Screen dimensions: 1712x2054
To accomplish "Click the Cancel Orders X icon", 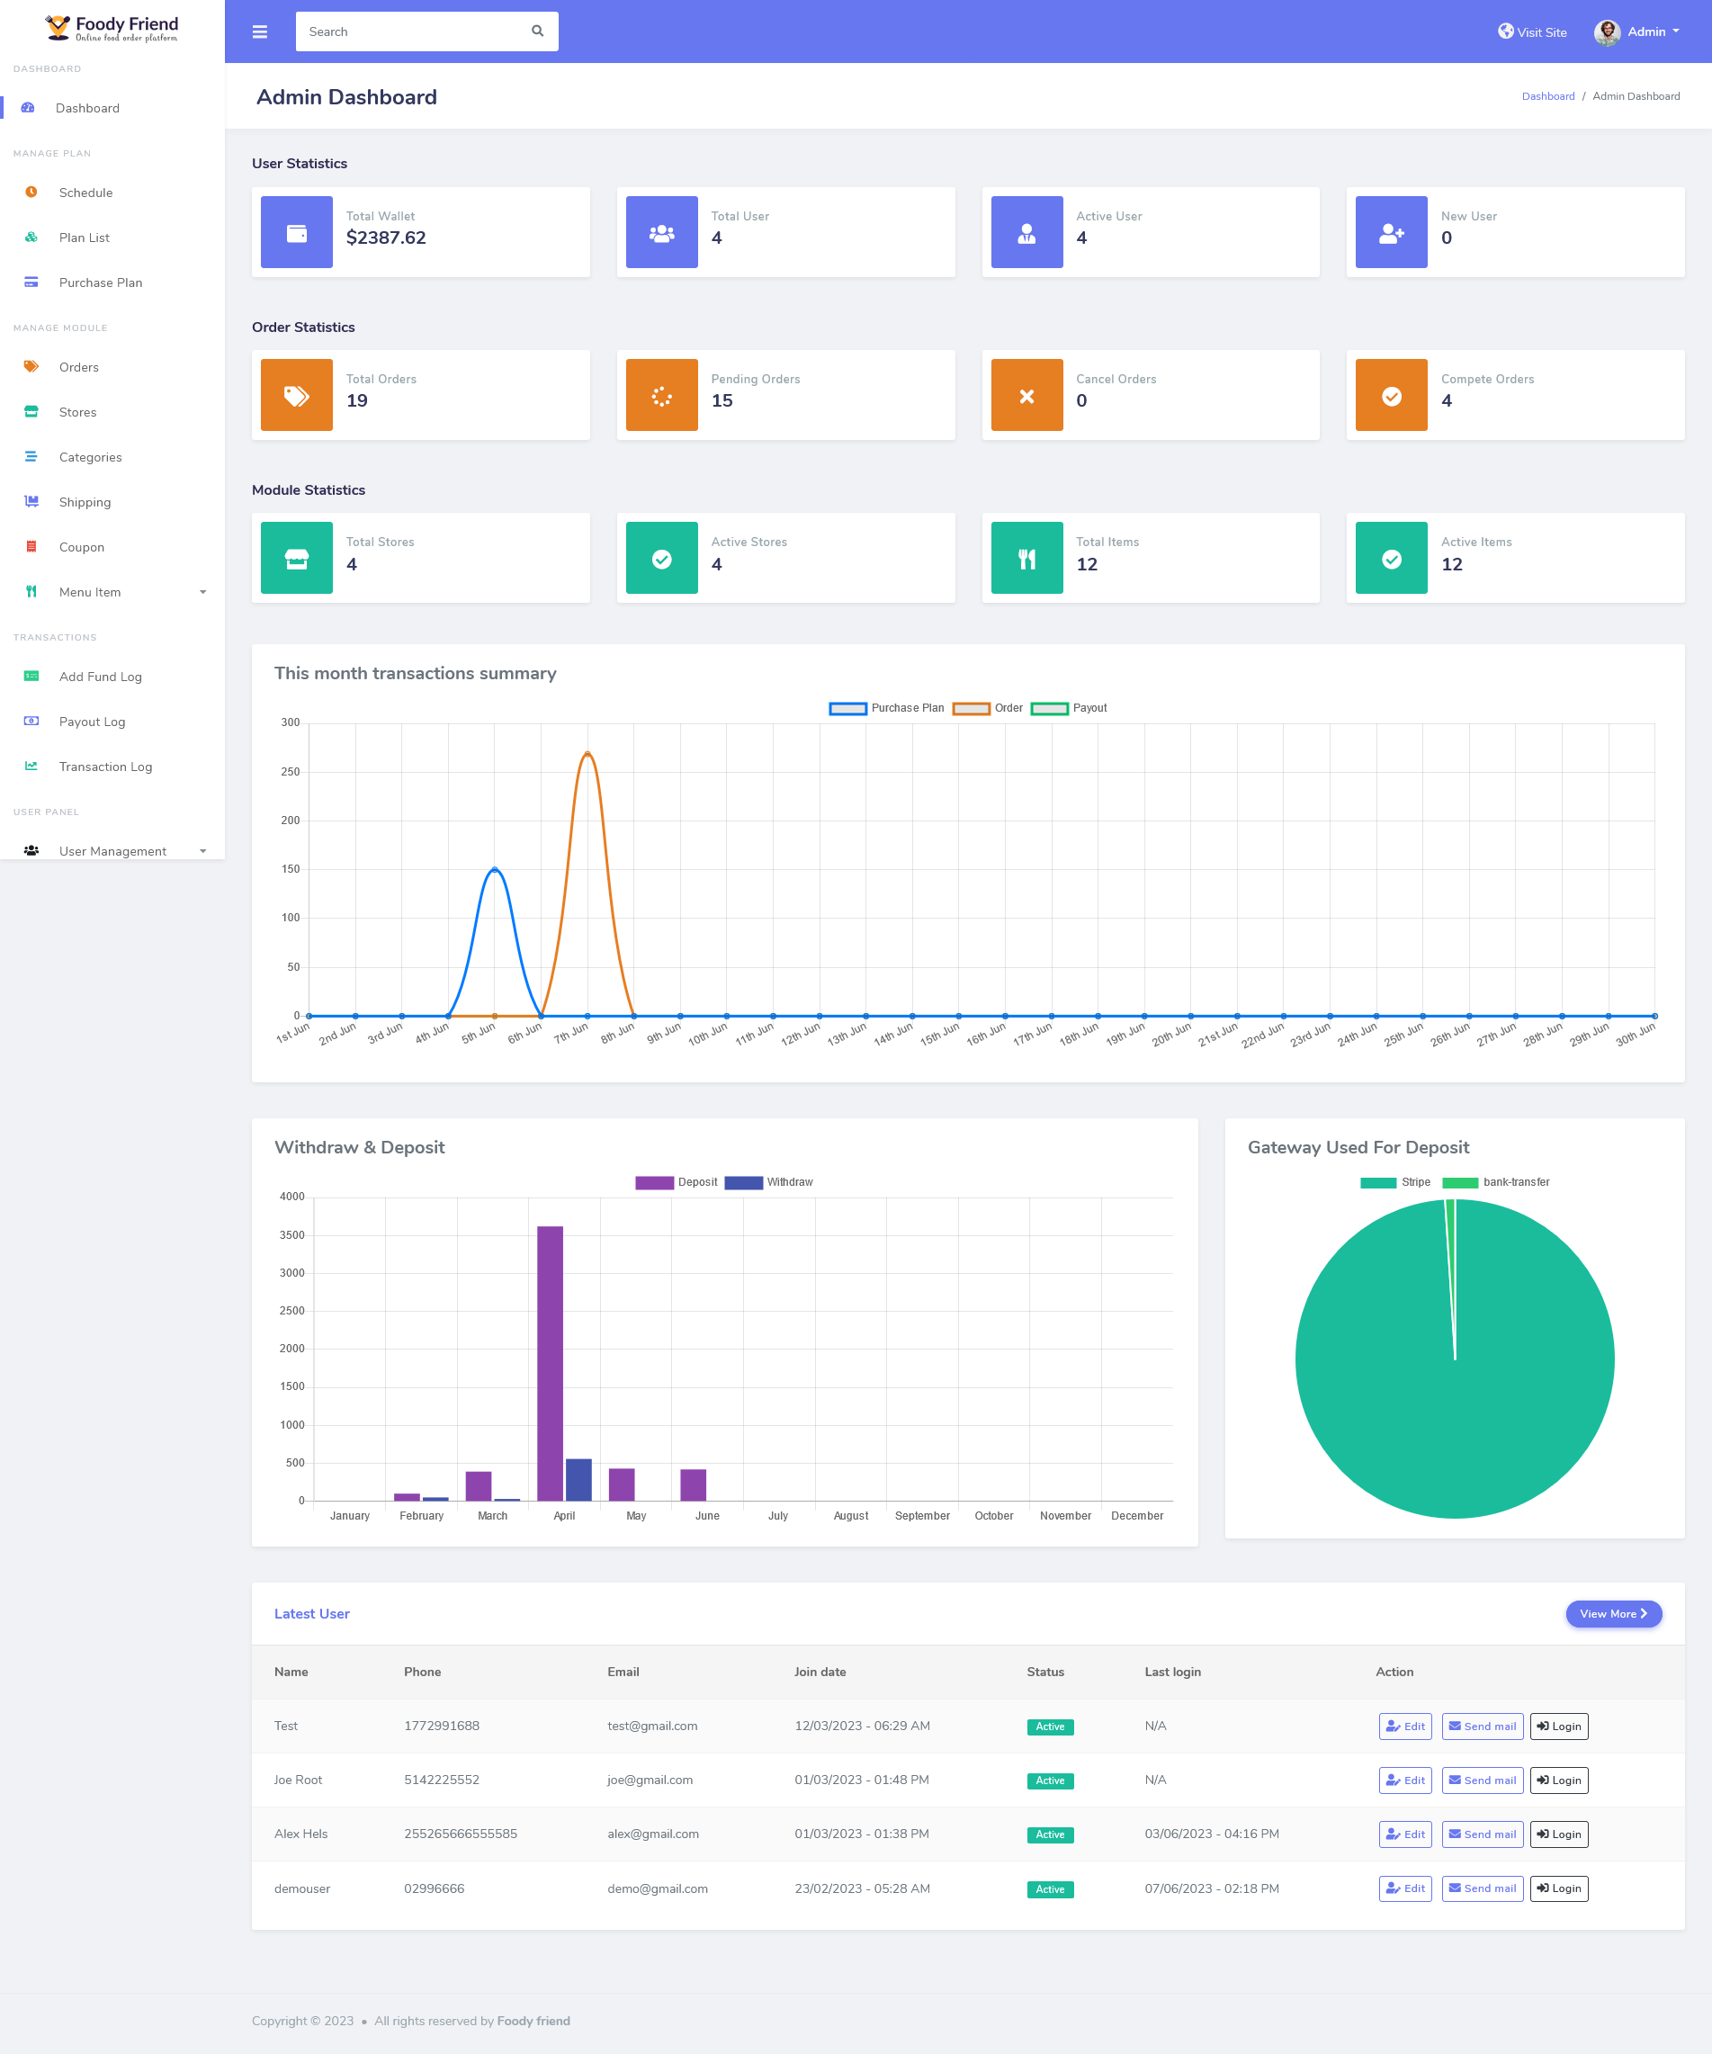I will tap(1026, 396).
